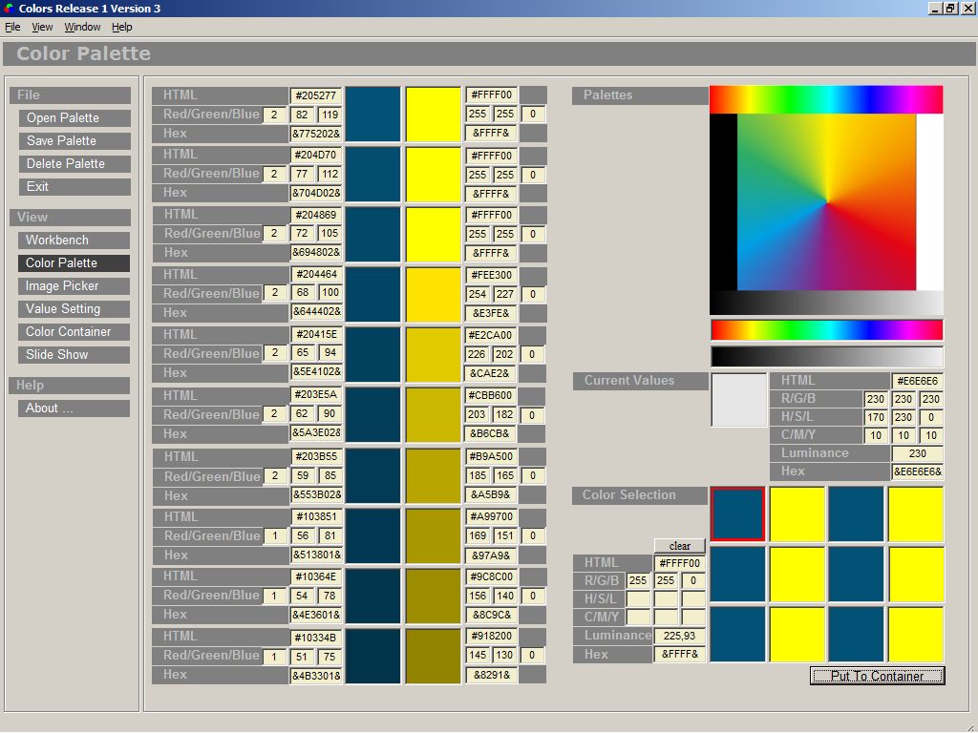Click black strip left of palette square
This screenshot has width=978, height=733.
point(724,202)
